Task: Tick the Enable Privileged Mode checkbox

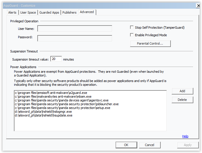Action: click(x=132, y=35)
